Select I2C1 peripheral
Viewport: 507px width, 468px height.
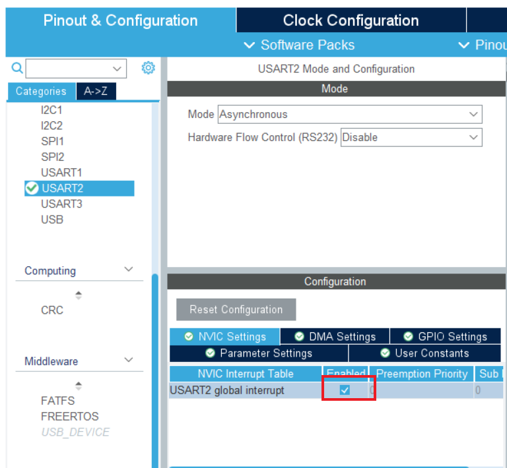click(51, 110)
